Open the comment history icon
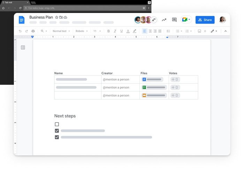The width and height of the screenshot is (244, 170). point(174,20)
